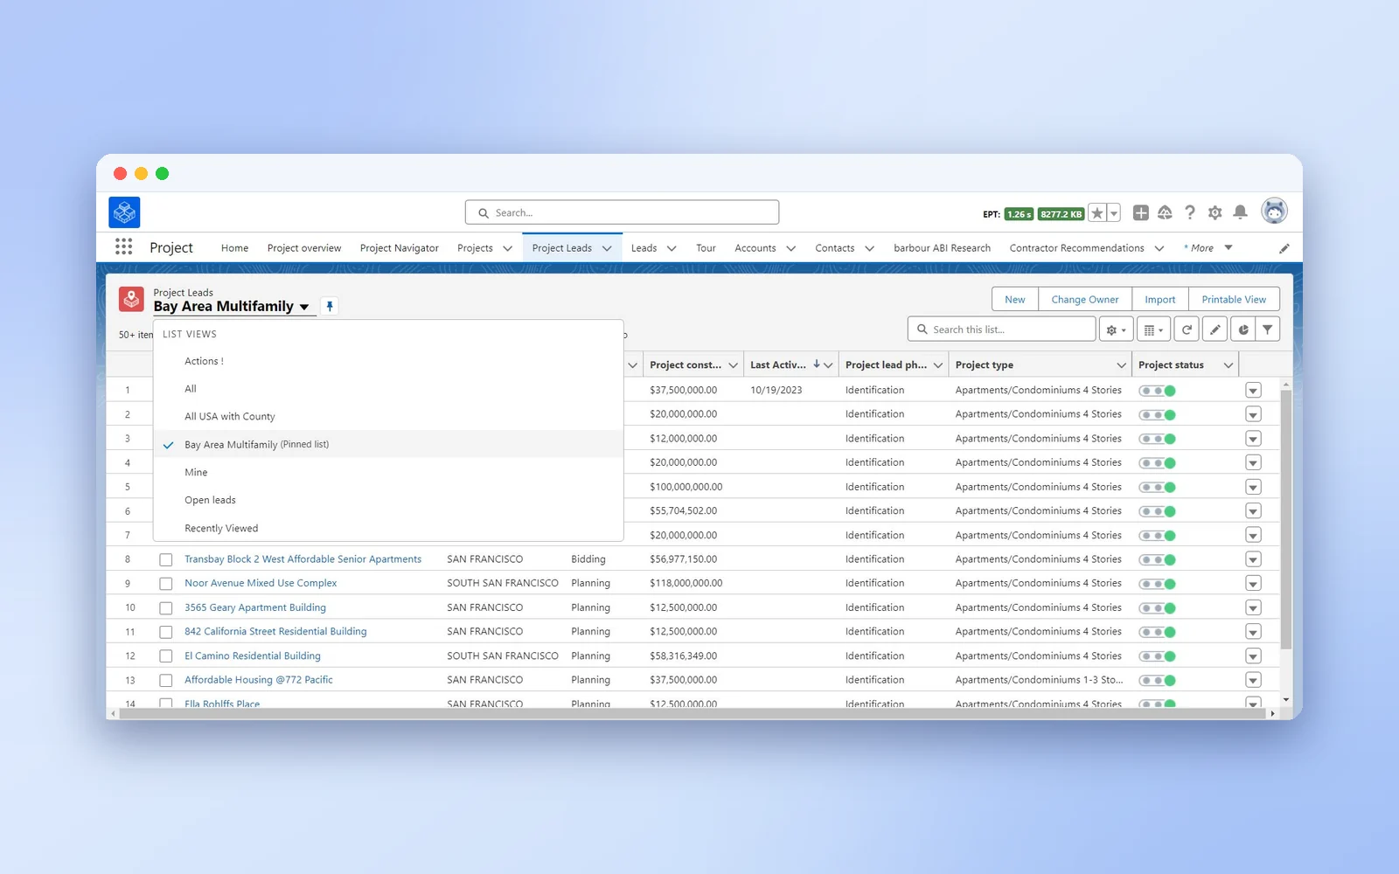Click the New button

[1015, 299]
